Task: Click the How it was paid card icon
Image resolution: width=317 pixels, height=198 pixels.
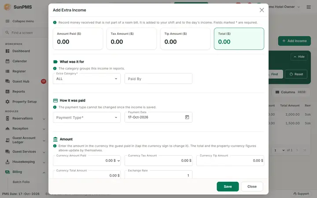Action: (x=55, y=100)
